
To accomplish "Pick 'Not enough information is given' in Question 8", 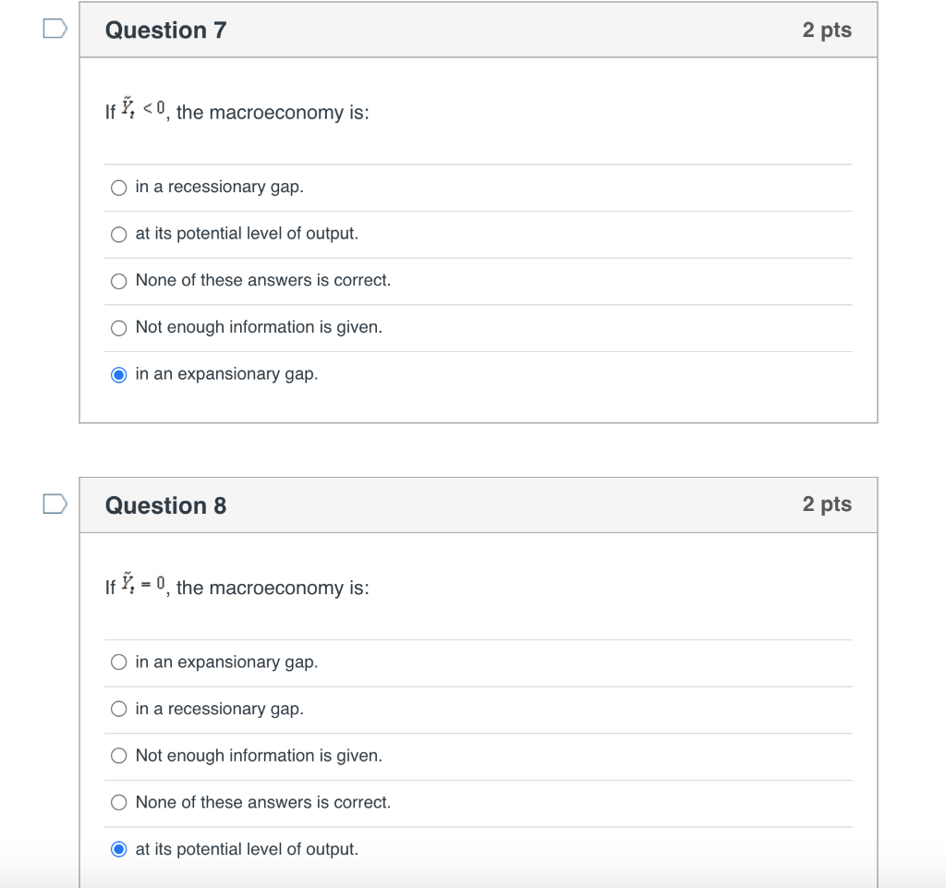I will (118, 757).
